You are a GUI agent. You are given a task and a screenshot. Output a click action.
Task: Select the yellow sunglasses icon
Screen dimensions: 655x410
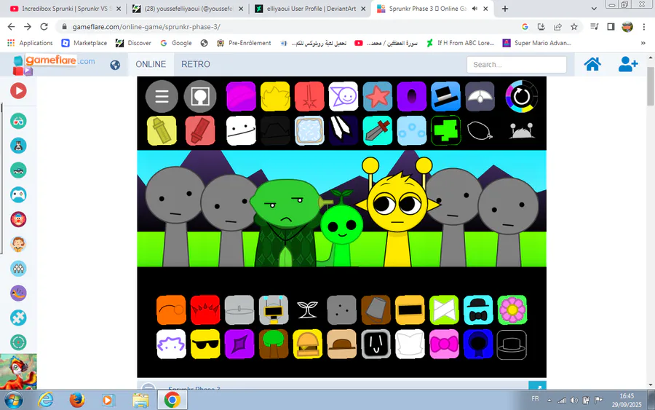(205, 344)
